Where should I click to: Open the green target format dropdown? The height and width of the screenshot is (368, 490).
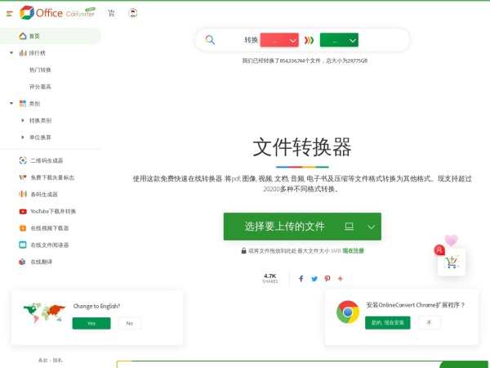point(339,40)
